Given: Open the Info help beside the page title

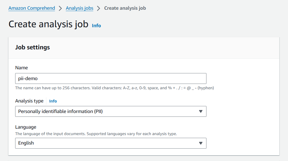Looking at the screenshot, I should 96,26.
